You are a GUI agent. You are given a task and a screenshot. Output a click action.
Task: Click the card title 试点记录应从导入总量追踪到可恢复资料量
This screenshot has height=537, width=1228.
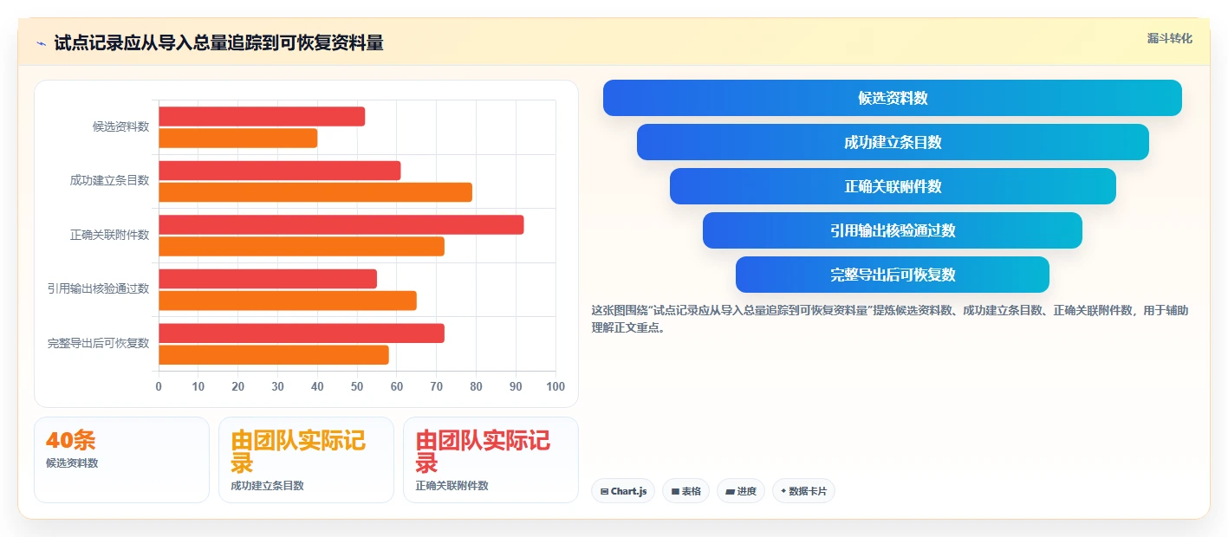tap(218, 42)
